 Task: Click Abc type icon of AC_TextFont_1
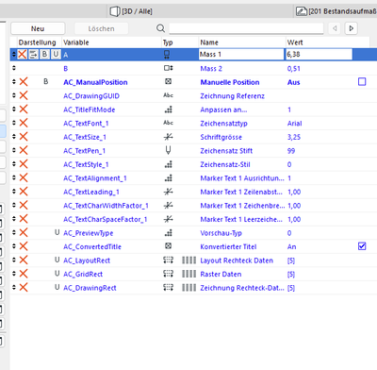[168, 123]
